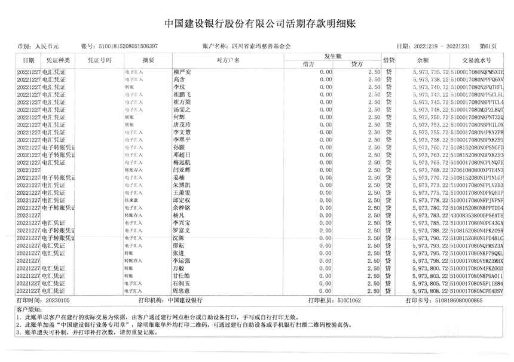This screenshot has width=514, height=362.
Task: Click balance 5,973,808.22
Action: (x=431, y=291)
